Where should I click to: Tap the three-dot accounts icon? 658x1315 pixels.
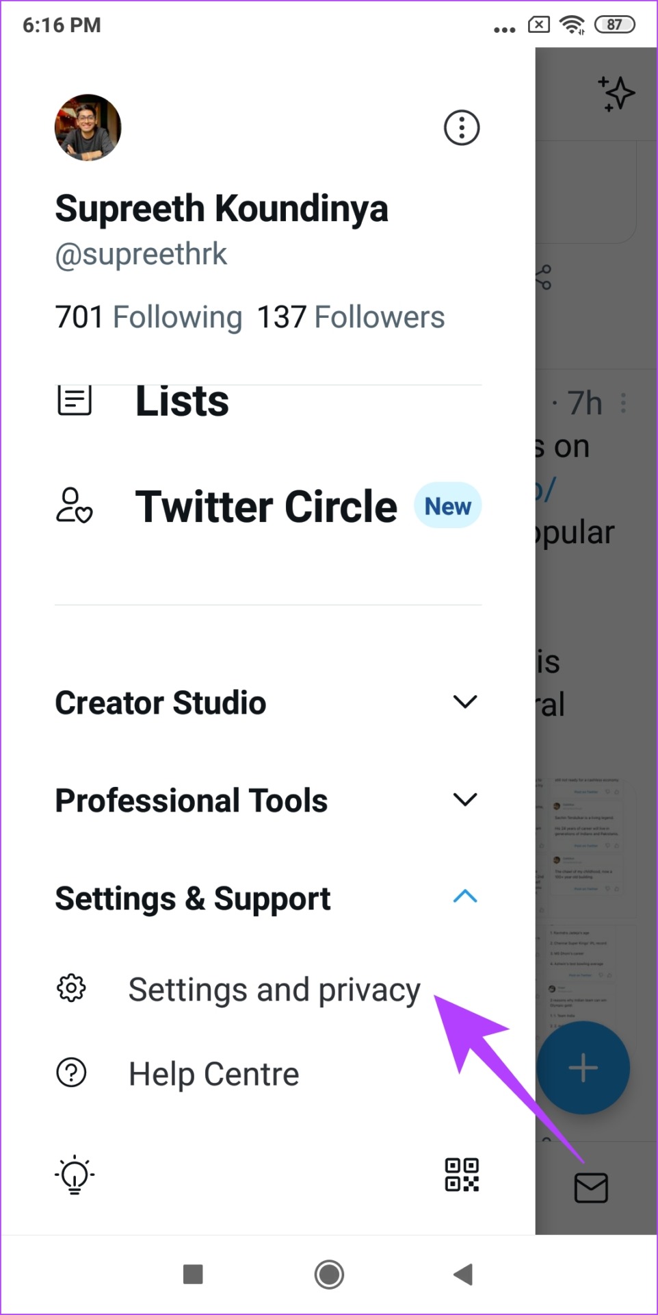pyautogui.click(x=462, y=127)
